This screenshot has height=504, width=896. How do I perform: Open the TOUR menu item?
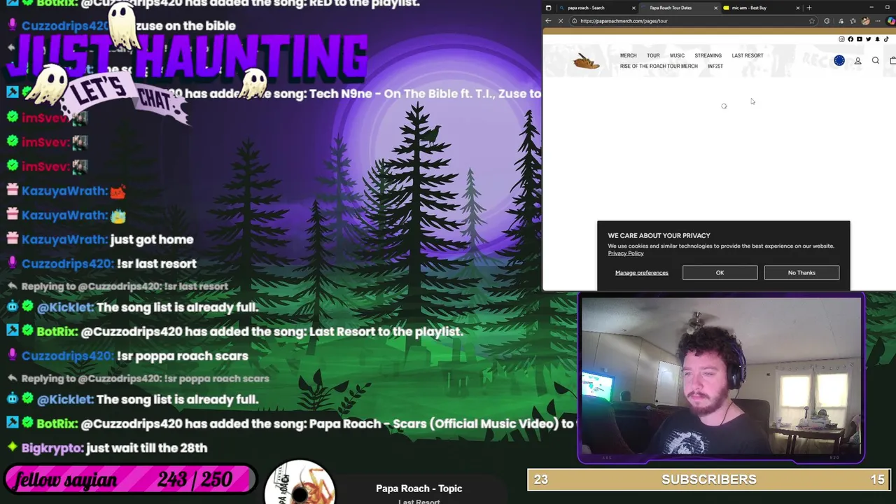click(653, 55)
